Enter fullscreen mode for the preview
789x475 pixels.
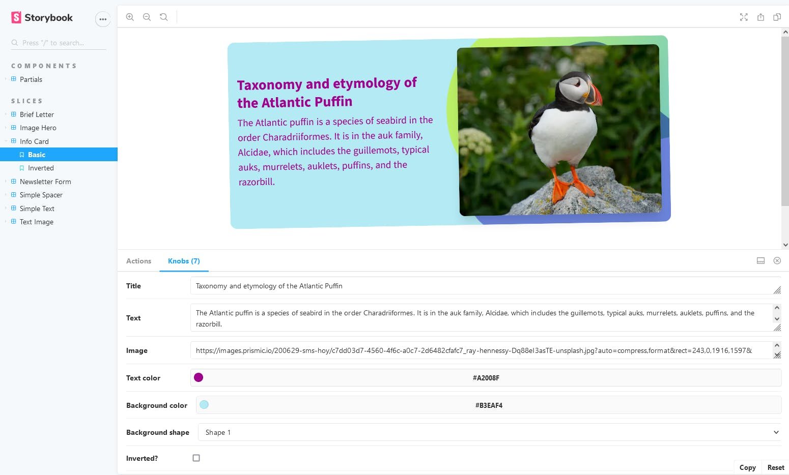click(744, 17)
